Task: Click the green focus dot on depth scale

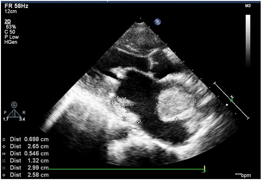Action: tap(231, 101)
